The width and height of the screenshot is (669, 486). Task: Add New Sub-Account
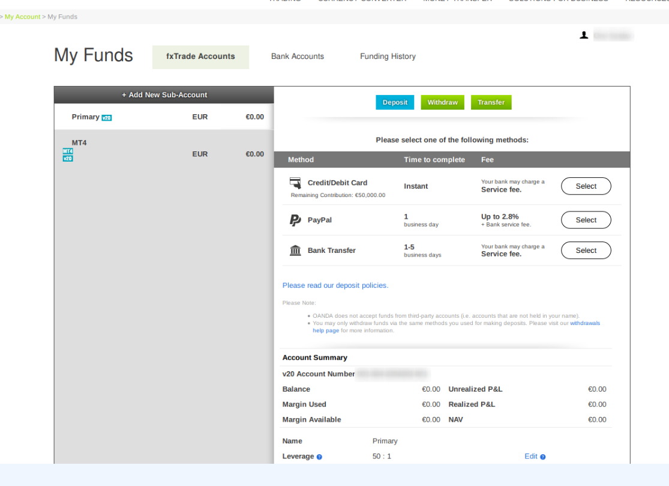tap(164, 95)
